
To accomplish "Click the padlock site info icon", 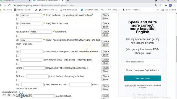I will tap(15, 5).
